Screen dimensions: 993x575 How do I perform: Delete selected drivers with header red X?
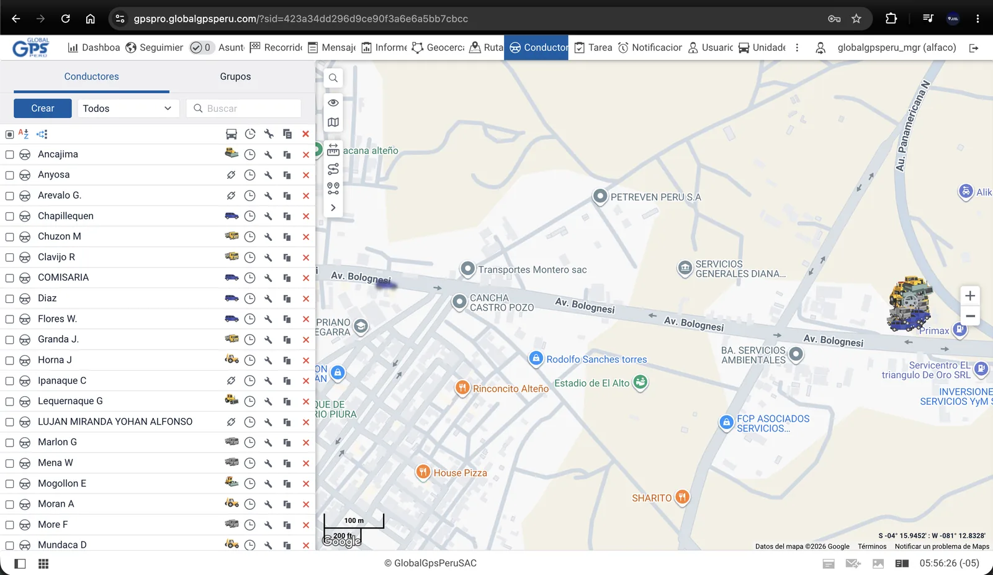pyautogui.click(x=306, y=134)
